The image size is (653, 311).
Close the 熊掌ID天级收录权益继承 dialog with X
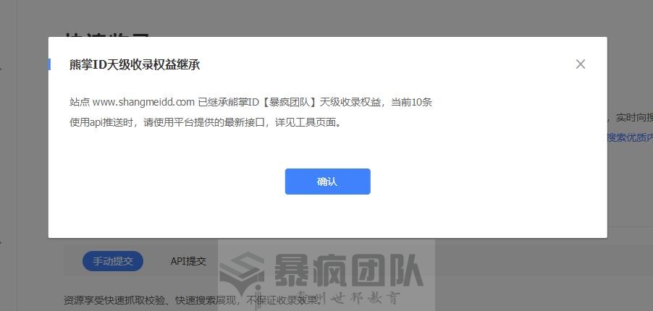pos(580,64)
